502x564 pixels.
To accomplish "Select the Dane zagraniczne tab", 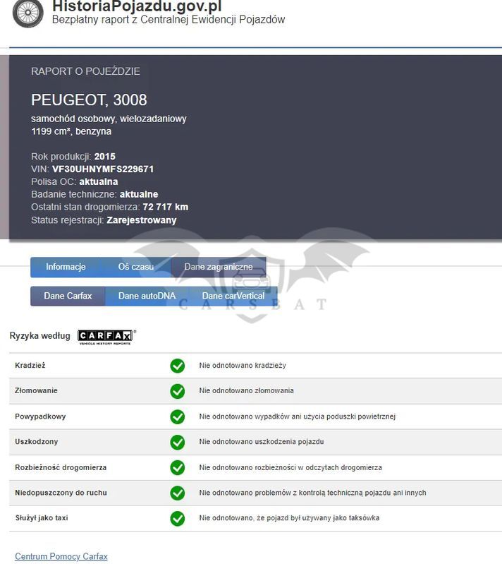I will tap(219, 267).
